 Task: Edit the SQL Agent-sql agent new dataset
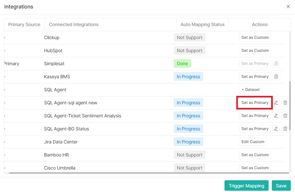[276, 102]
